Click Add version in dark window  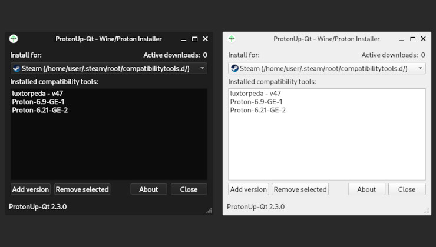[x=31, y=189]
